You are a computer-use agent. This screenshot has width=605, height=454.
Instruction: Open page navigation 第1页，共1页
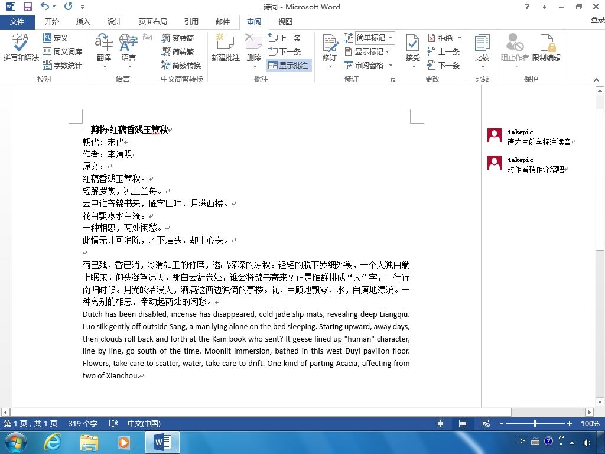[x=31, y=423]
